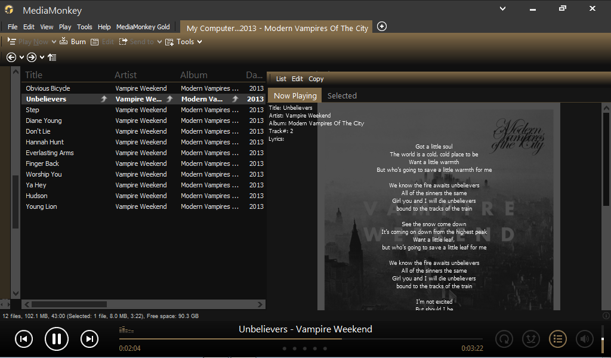Open the Help menu
611x358 pixels.
click(x=104, y=27)
